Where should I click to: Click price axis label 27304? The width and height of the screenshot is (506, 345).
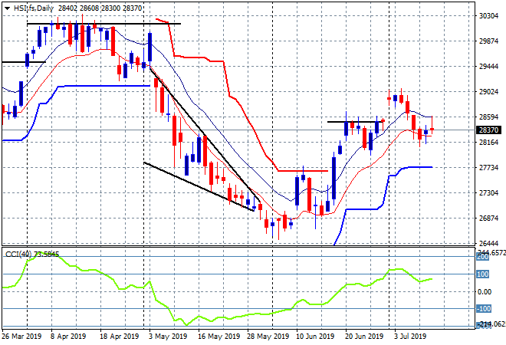(488, 192)
